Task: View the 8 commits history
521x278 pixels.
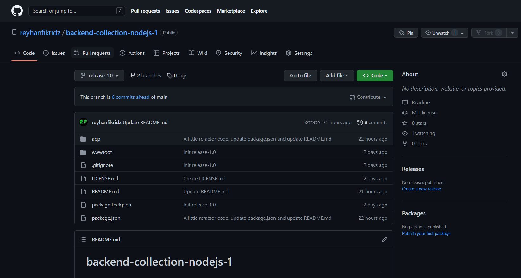Action: click(x=372, y=123)
